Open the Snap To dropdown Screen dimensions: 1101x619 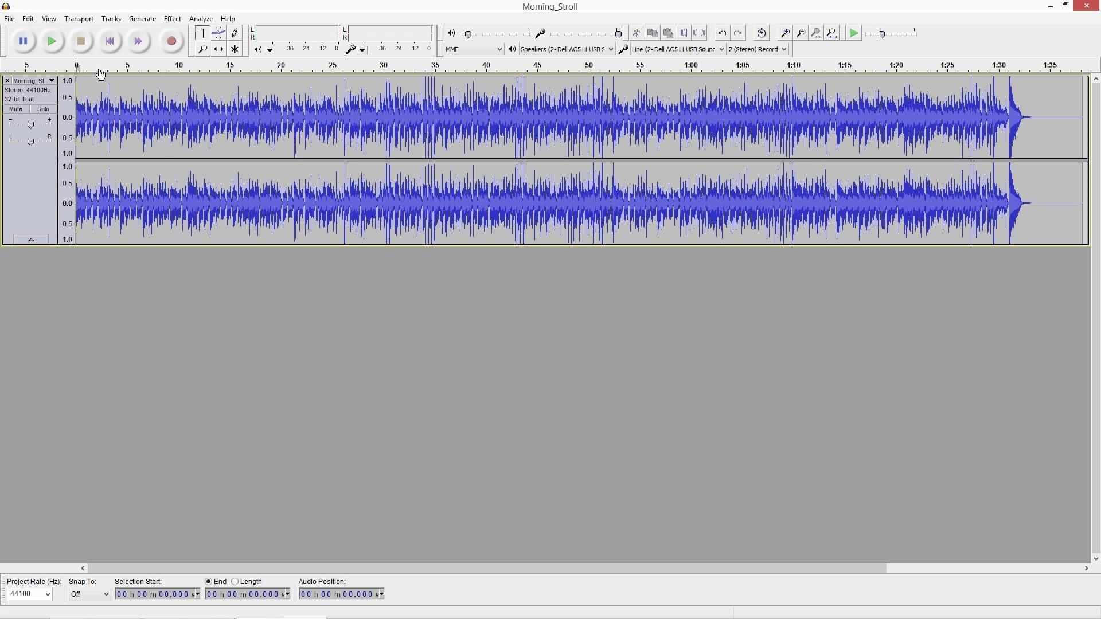coord(89,594)
